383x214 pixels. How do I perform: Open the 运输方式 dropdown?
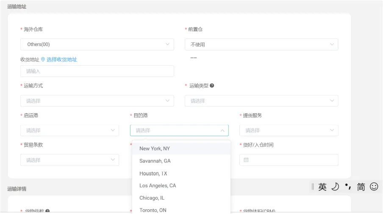[x=97, y=101]
